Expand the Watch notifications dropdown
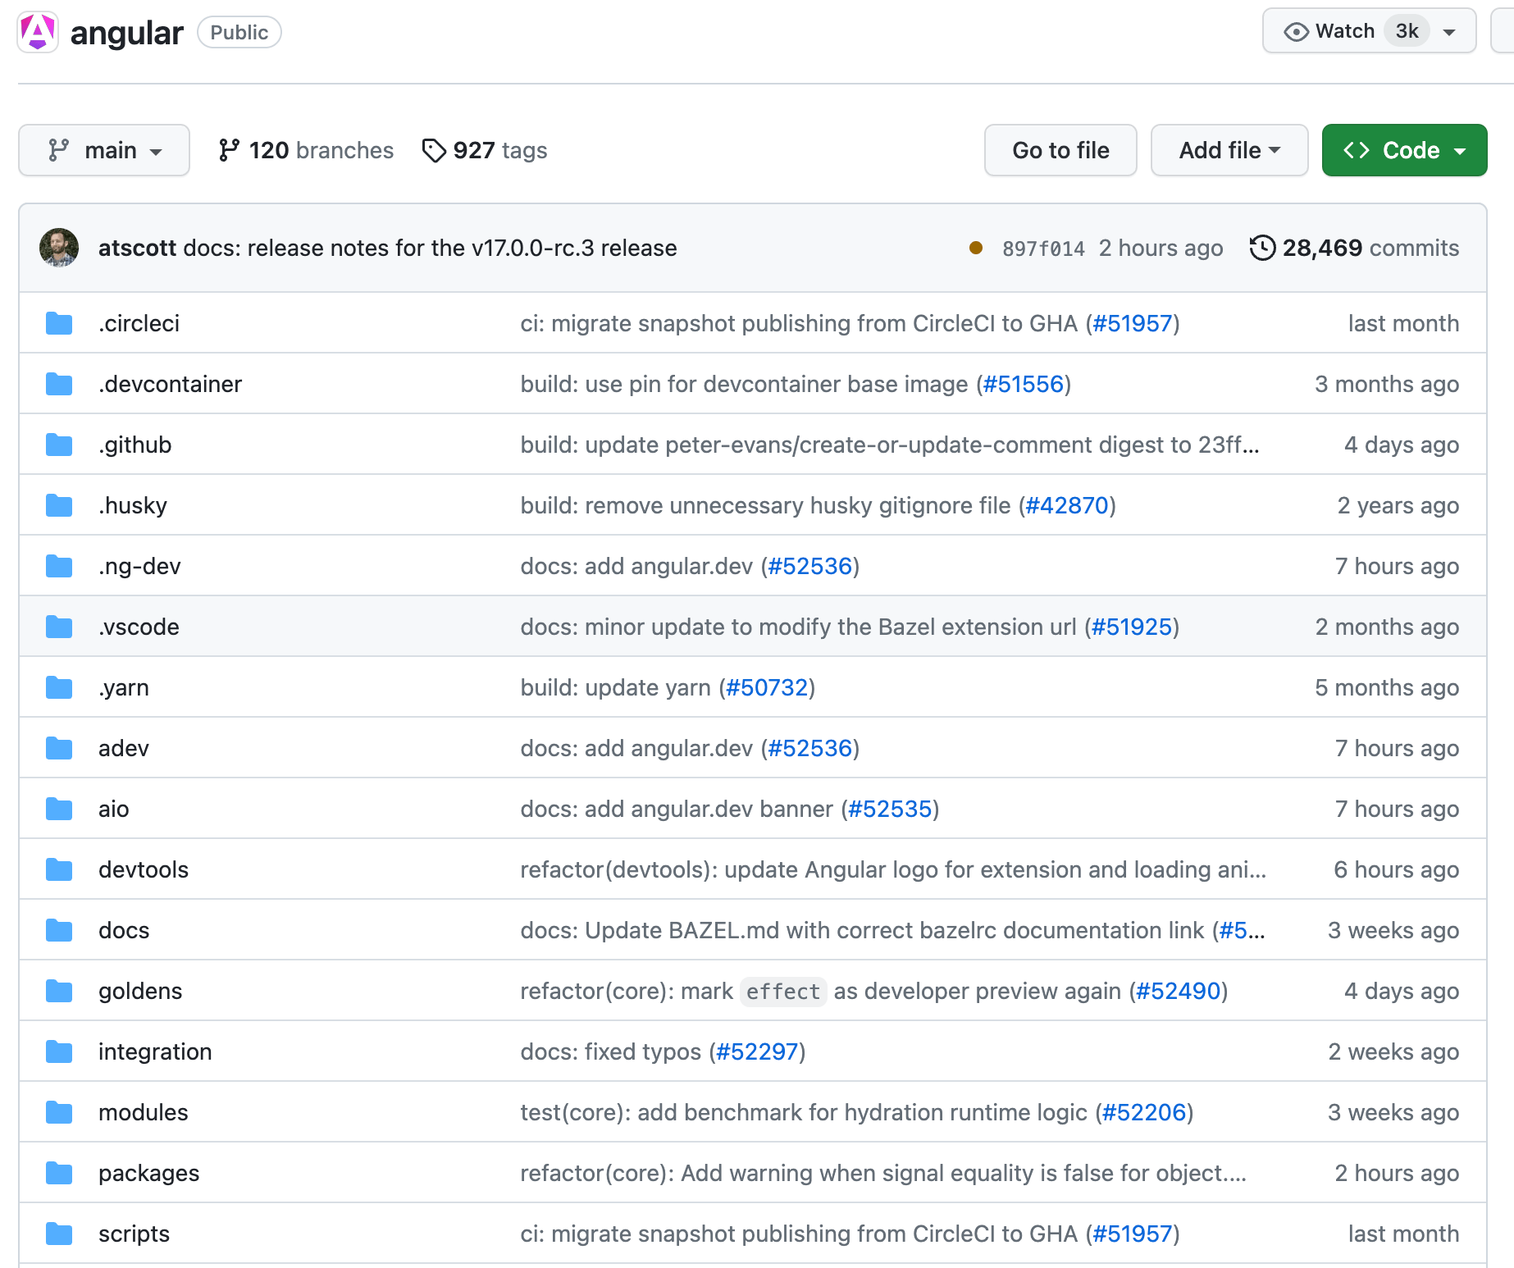1514x1268 pixels. 1449,32
